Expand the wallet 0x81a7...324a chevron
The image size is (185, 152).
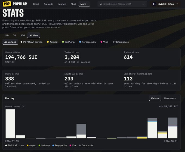(x=177, y=4)
